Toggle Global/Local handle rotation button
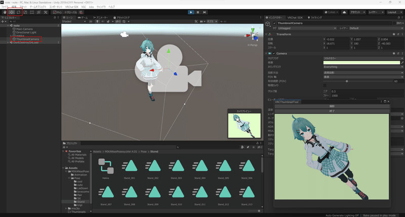This screenshot has height=217, width=405. 71,12
